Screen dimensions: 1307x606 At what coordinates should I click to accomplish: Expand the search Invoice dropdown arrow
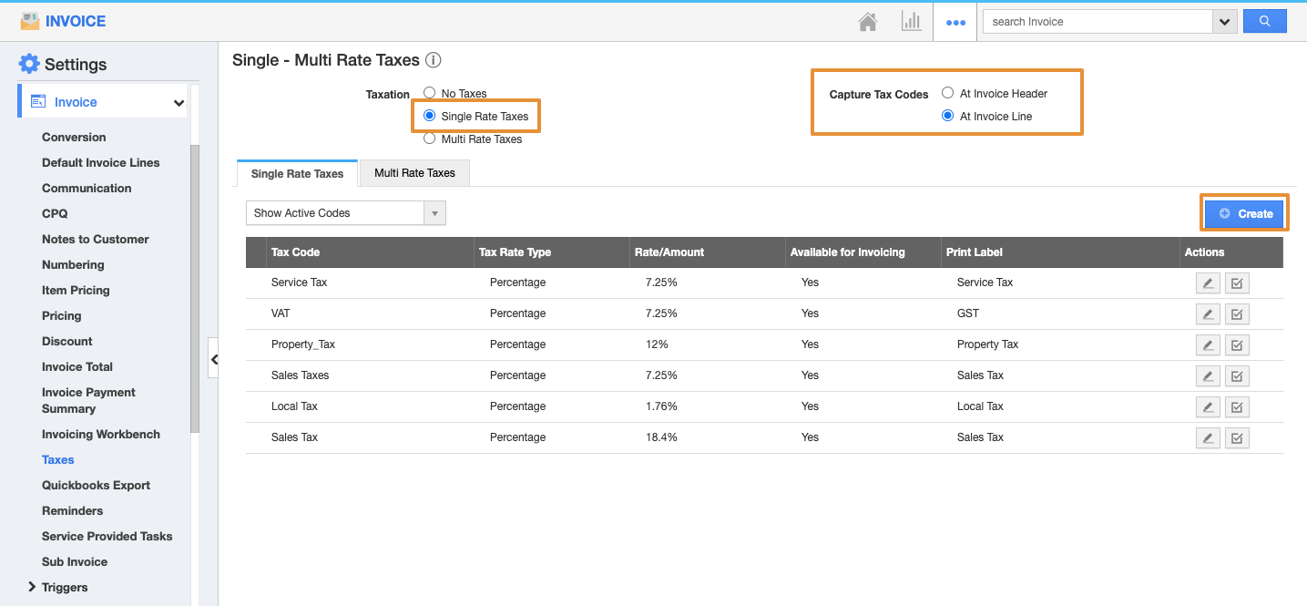pyautogui.click(x=1223, y=22)
